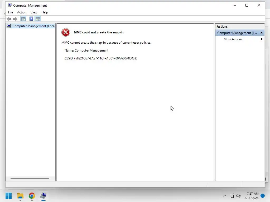Viewport: 270px width, 202px height.
Task: Open the View menu
Action: [34, 12]
